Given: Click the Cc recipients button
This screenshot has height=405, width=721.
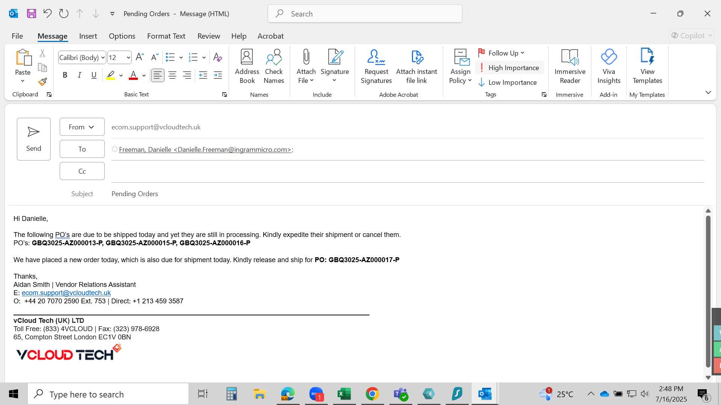Looking at the screenshot, I should [82, 171].
